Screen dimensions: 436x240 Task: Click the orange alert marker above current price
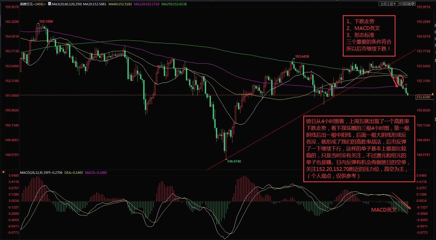(x=432, y=94)
